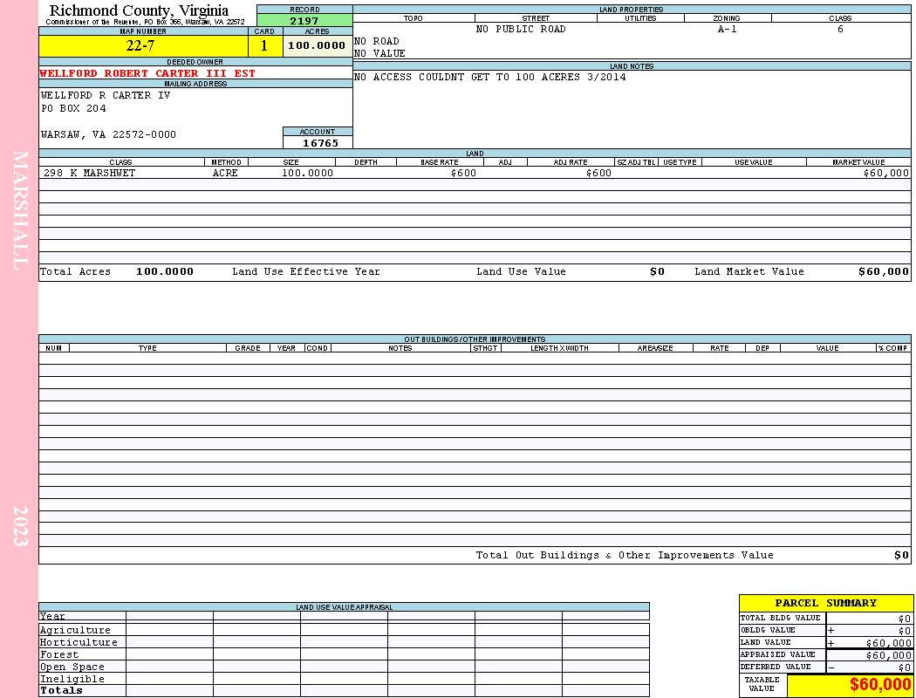Click land class 298 K MARSHWET
This screenshot has height=698, width=916.
89,173
